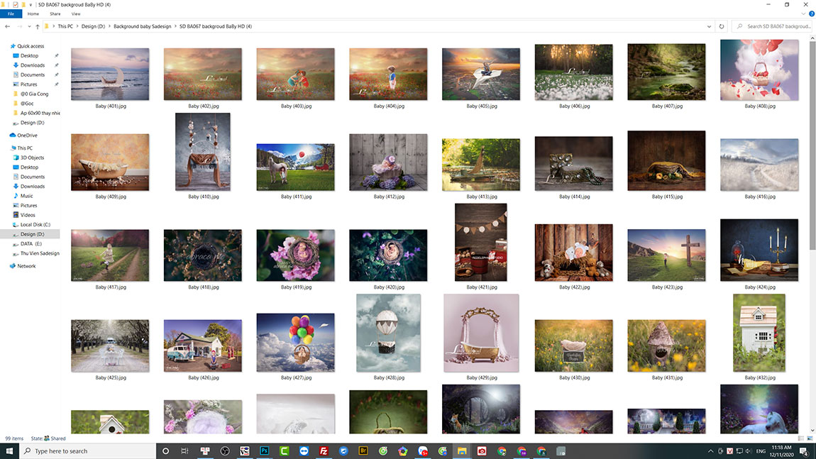Image resolution: width=816 pixels, height=459 pixels.
Task: Click the Cortana circle on the taskbar
Action: (x=165, y=451)
